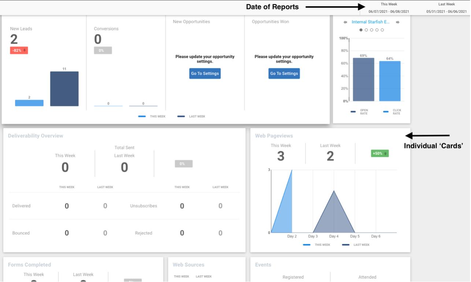Click the previous arrow in email carousel

tap(345, 22)
